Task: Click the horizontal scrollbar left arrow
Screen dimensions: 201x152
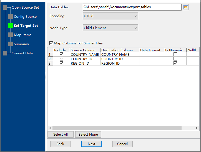Action: pos(50,128)
